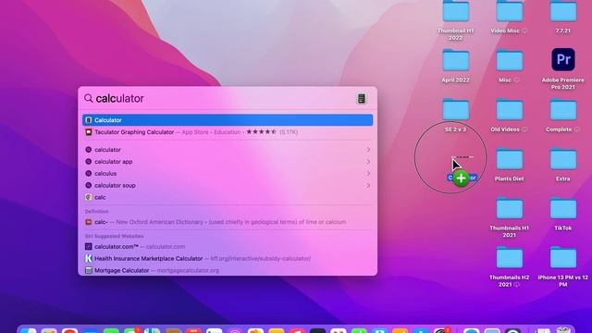
Task: Click the Taculator app icon in results
Action: click(89, 132)
